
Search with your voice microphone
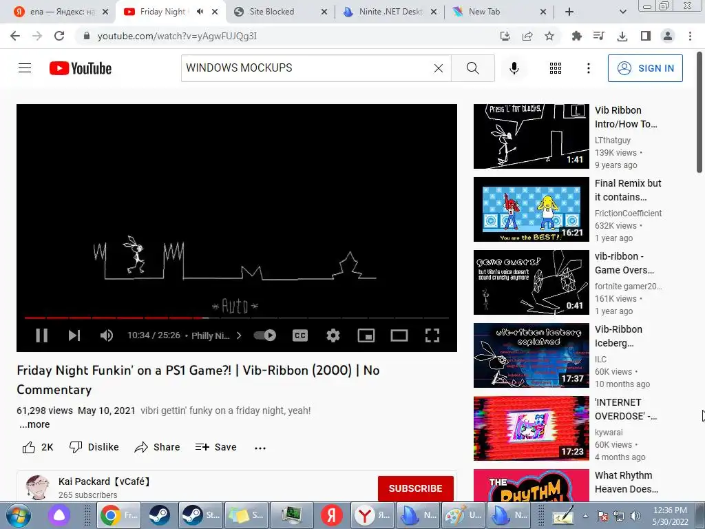pyautogui.click(x=514, y=68)
